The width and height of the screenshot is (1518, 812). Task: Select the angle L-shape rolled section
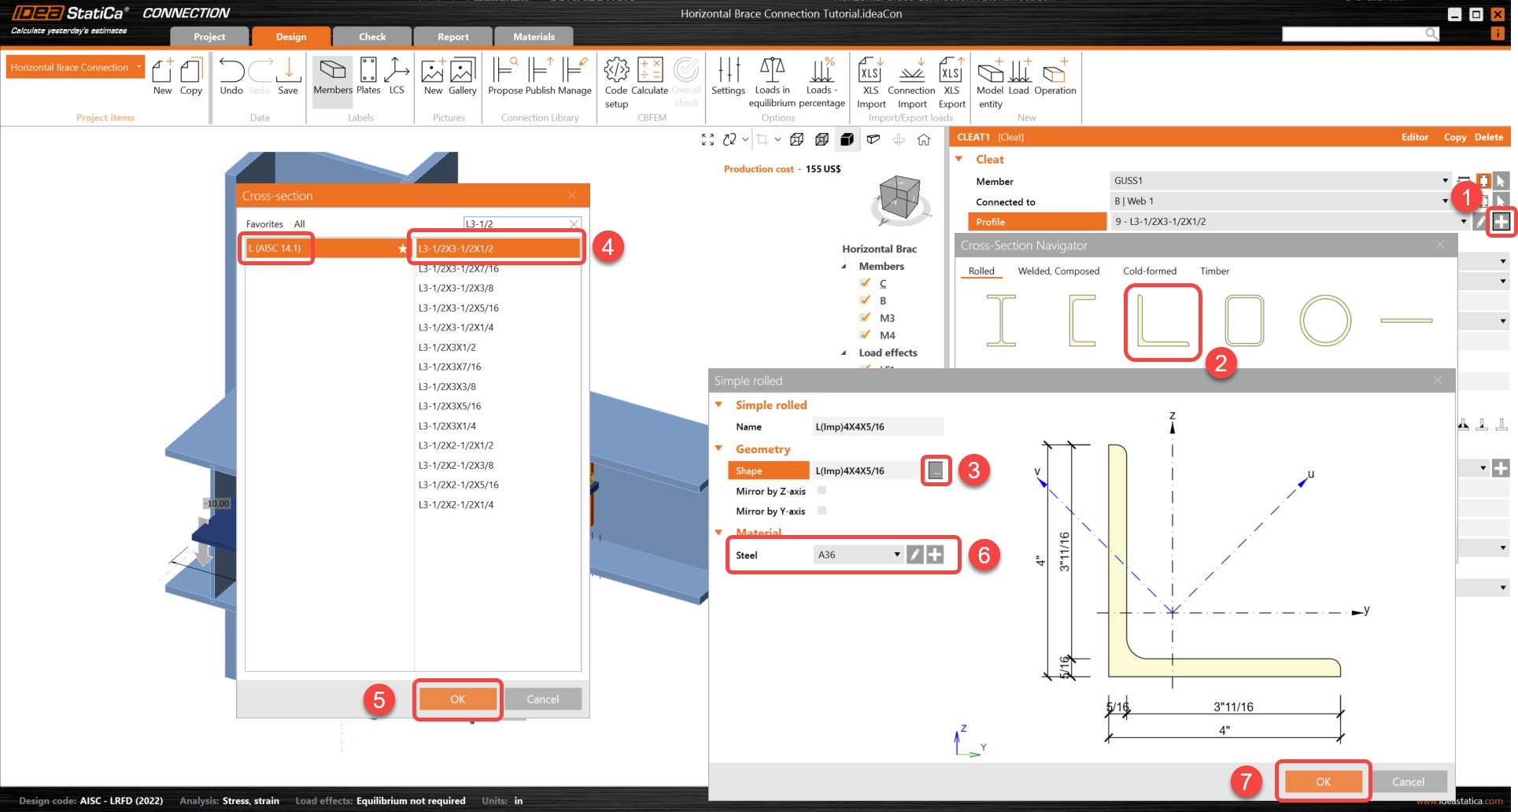point(1162,321)
